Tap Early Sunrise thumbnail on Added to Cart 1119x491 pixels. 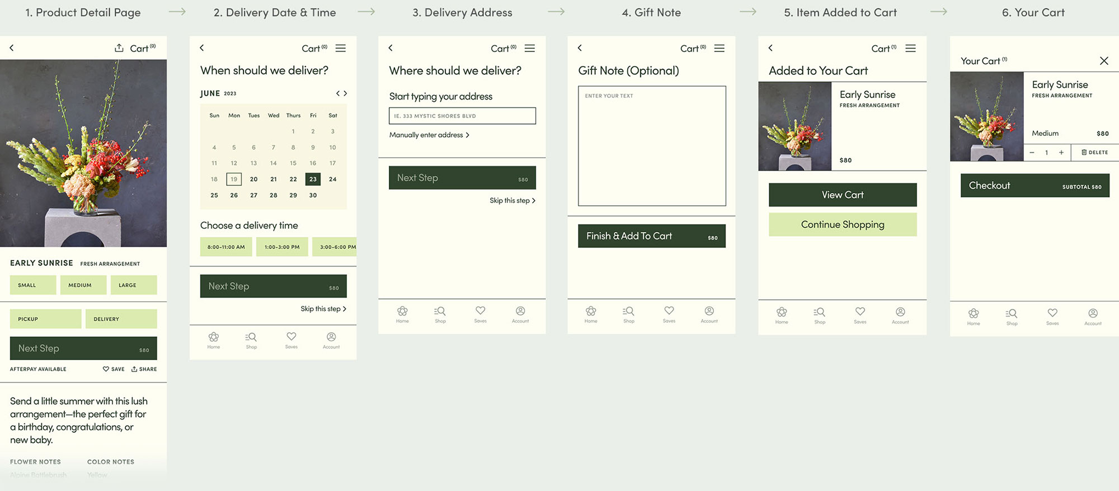coord(794,126)
